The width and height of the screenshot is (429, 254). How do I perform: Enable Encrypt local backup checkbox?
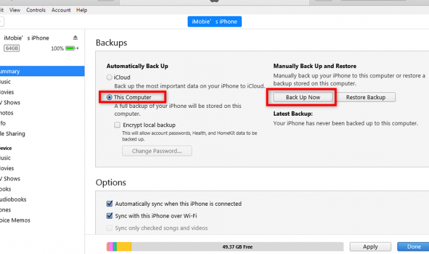point(117,125)
